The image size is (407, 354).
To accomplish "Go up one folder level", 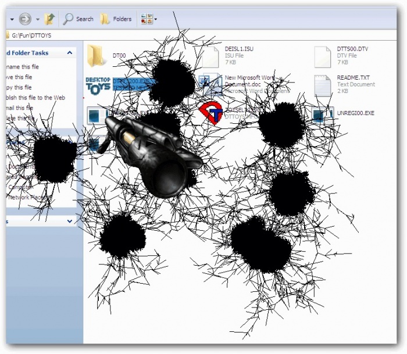I will pyautogui.click(x=49, y=19).
